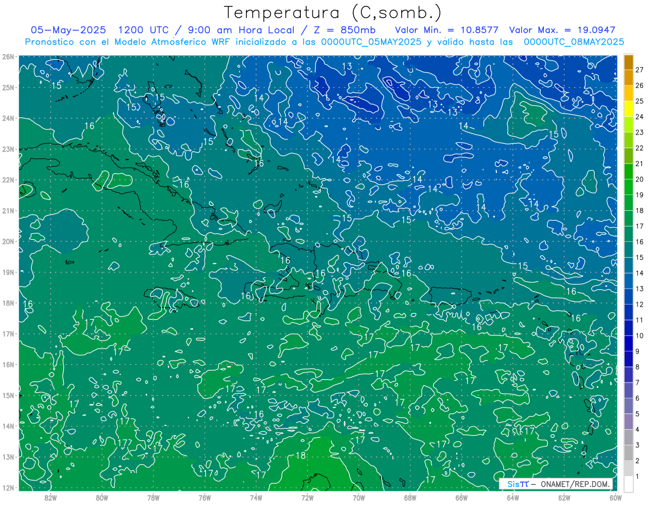The height and width of the screenshot is (505, 654).
Task: Click the 74W longitude label
Action: (x=256, y=497)
